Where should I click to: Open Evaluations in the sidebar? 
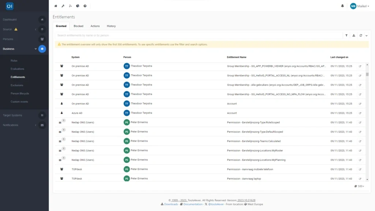click(18, 69)
